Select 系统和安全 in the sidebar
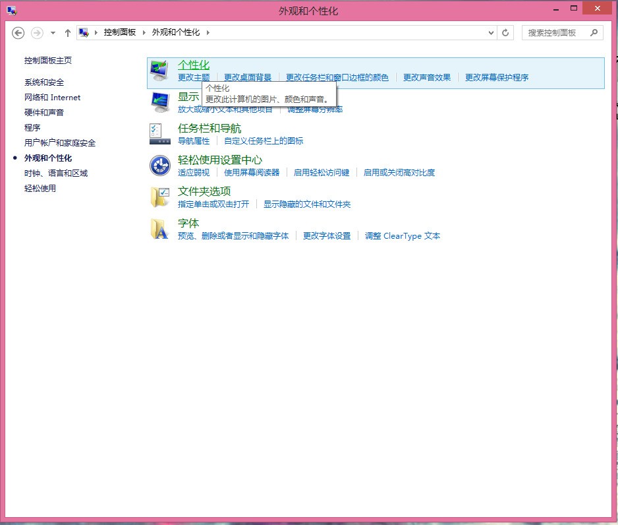This screenshot has height=525, width=618. (44, 82)
